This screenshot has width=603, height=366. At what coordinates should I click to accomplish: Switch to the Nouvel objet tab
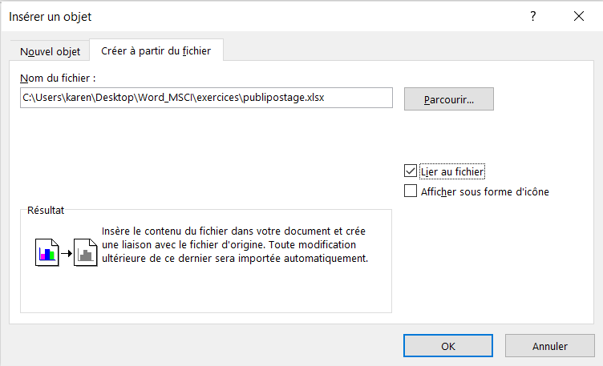(50, 51)
